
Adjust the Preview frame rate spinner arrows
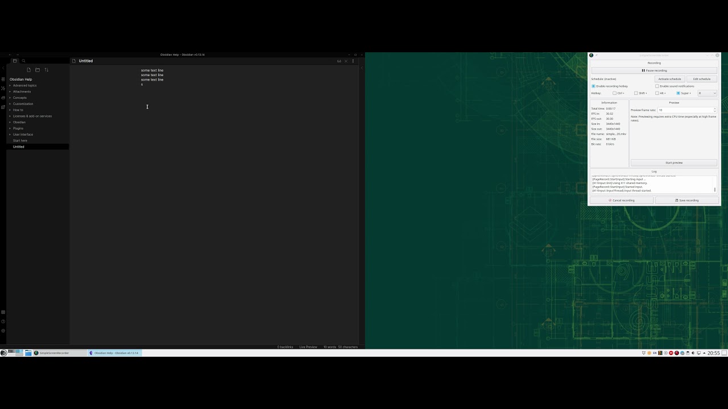point(714,110)
